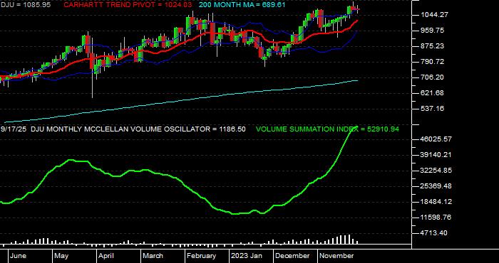Screen dimensions: 499x263
Task: Click the 4713.40 summation axis value
Action: coord(434,233)
